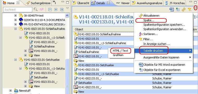Open the view menu triangle in Home panel toolbar

pyautogui.click(x=67, y=8)
